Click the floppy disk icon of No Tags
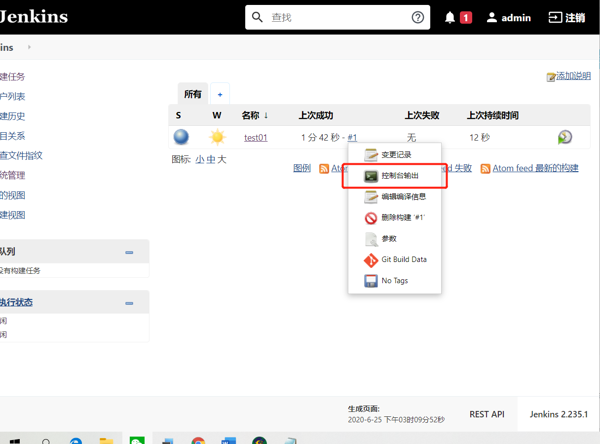This screenshot has width=600, height=444. pos(371,281)
